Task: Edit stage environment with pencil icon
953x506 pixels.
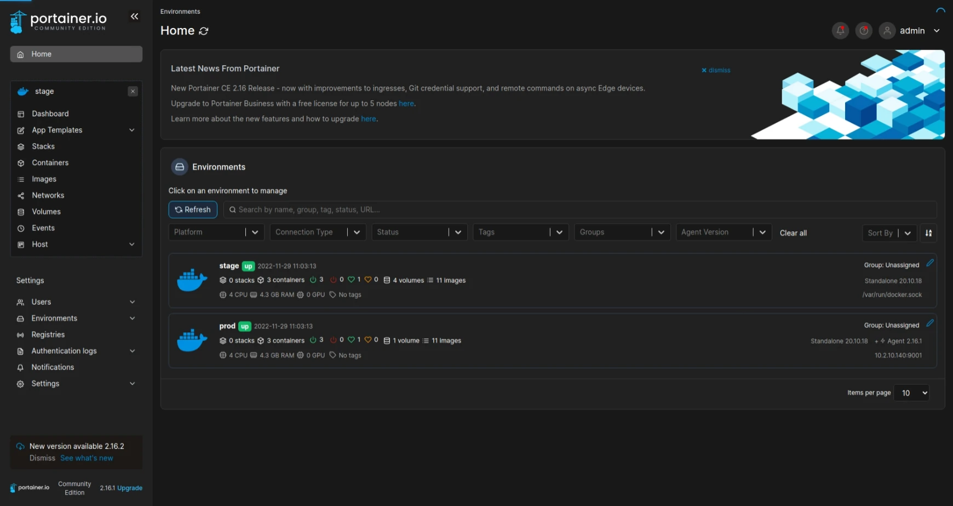Action: click(x=930, y=263)
